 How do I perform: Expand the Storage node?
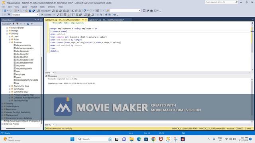[x=7, y=31]
